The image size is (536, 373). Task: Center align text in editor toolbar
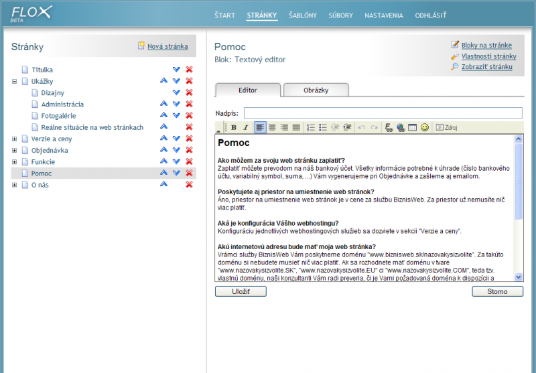pyautogui.click(x=272, y=127)
